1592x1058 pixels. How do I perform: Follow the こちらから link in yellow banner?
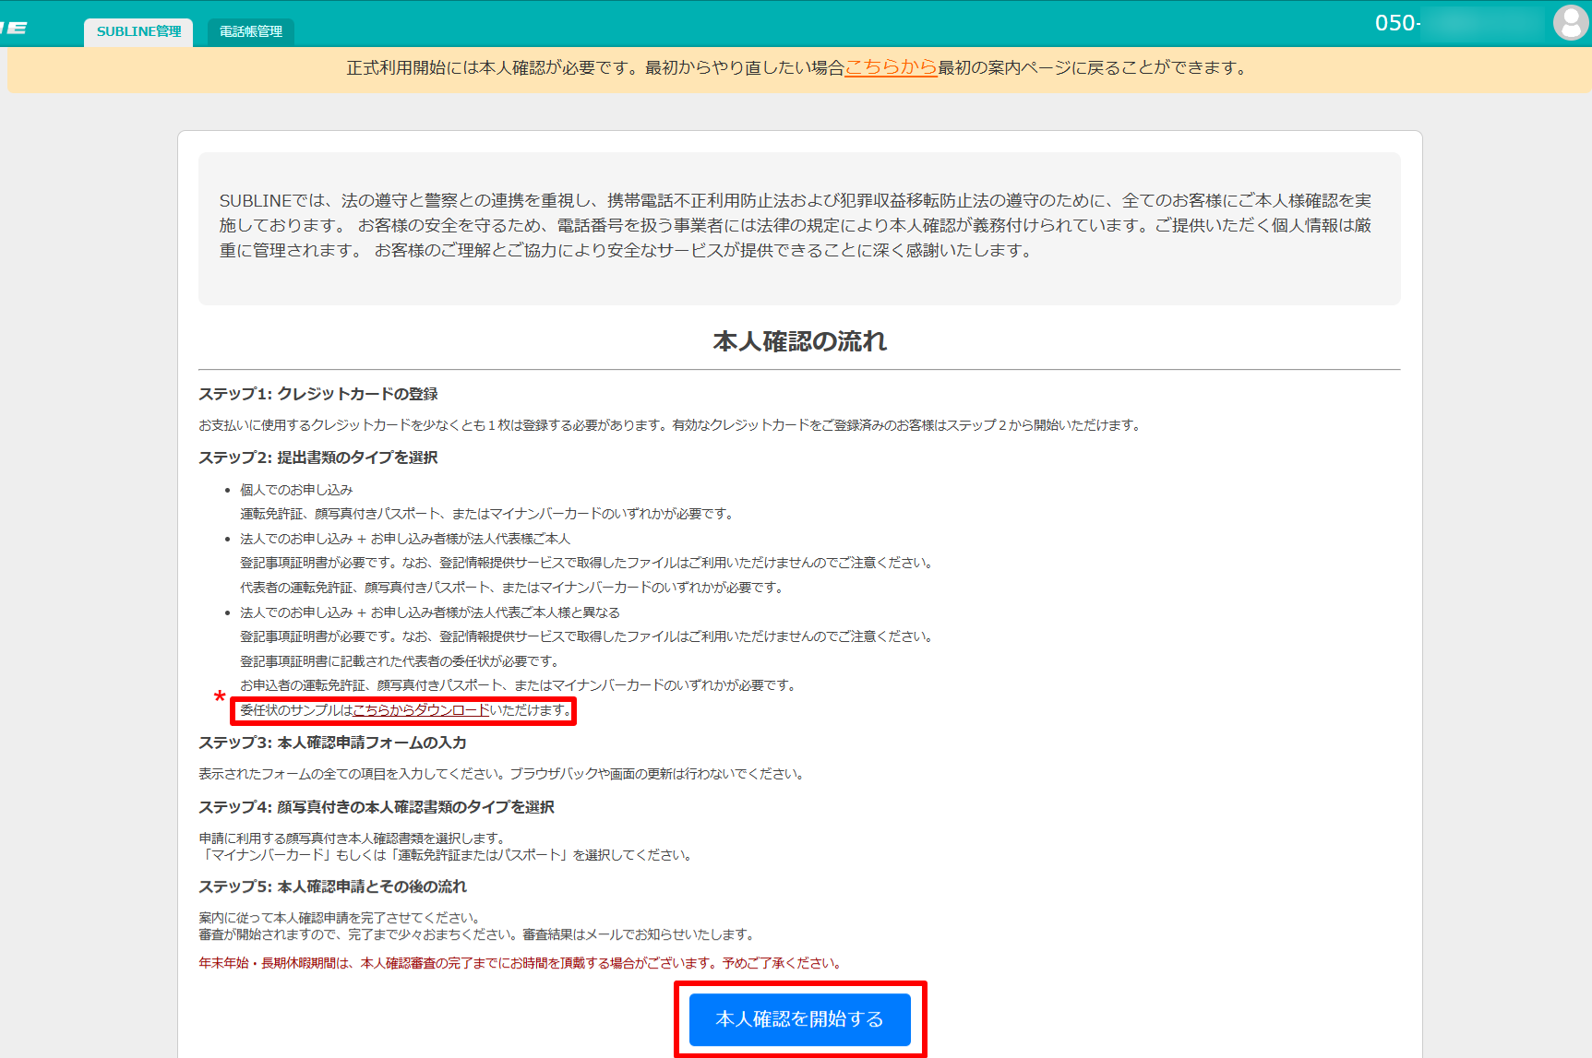pos(891,67)
